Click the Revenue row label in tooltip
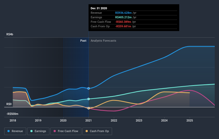Screen dimensions: 219x139 pos(96,13)
